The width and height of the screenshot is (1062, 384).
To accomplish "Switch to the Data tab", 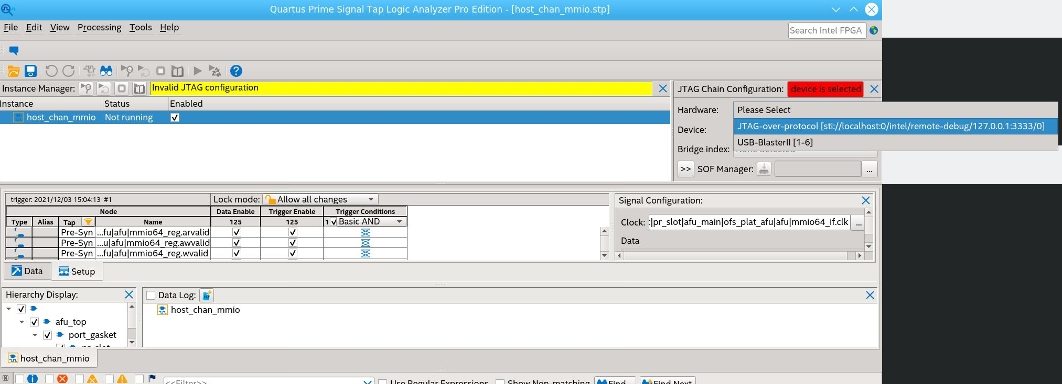I will (27, 271).
